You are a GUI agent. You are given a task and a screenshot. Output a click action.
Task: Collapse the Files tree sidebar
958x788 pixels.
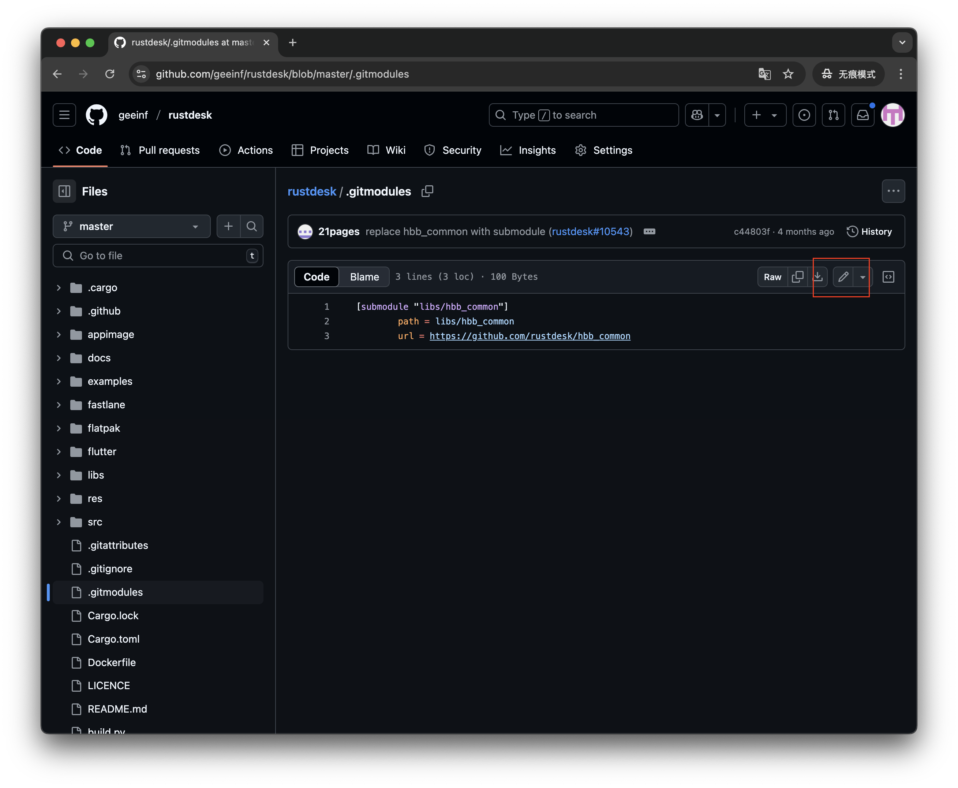click(x=64, y=192)
